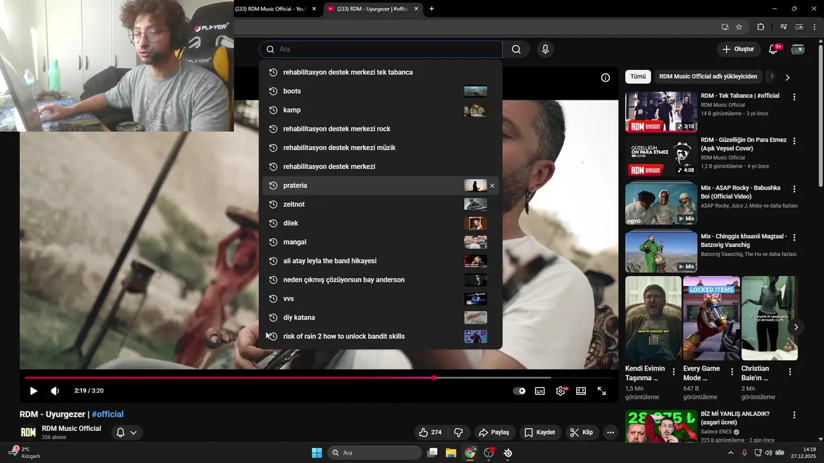Click the YouTube search magnifier button

pyautogui.click(x=516, y=50)
